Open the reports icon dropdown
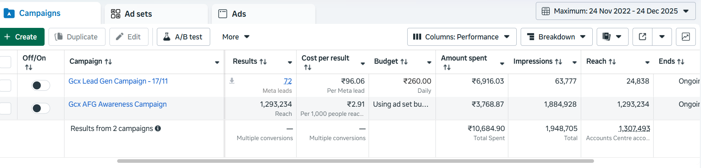 coord(612,37)
